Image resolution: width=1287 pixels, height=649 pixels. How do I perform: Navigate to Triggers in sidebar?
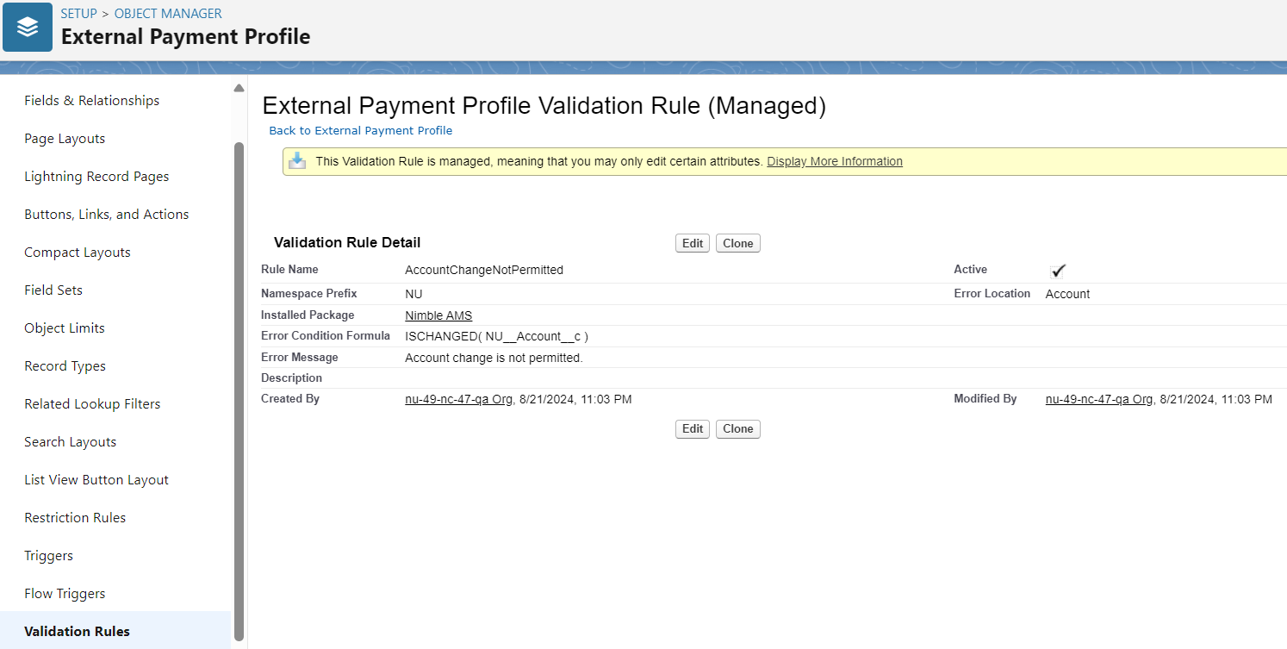pos(48,556)
